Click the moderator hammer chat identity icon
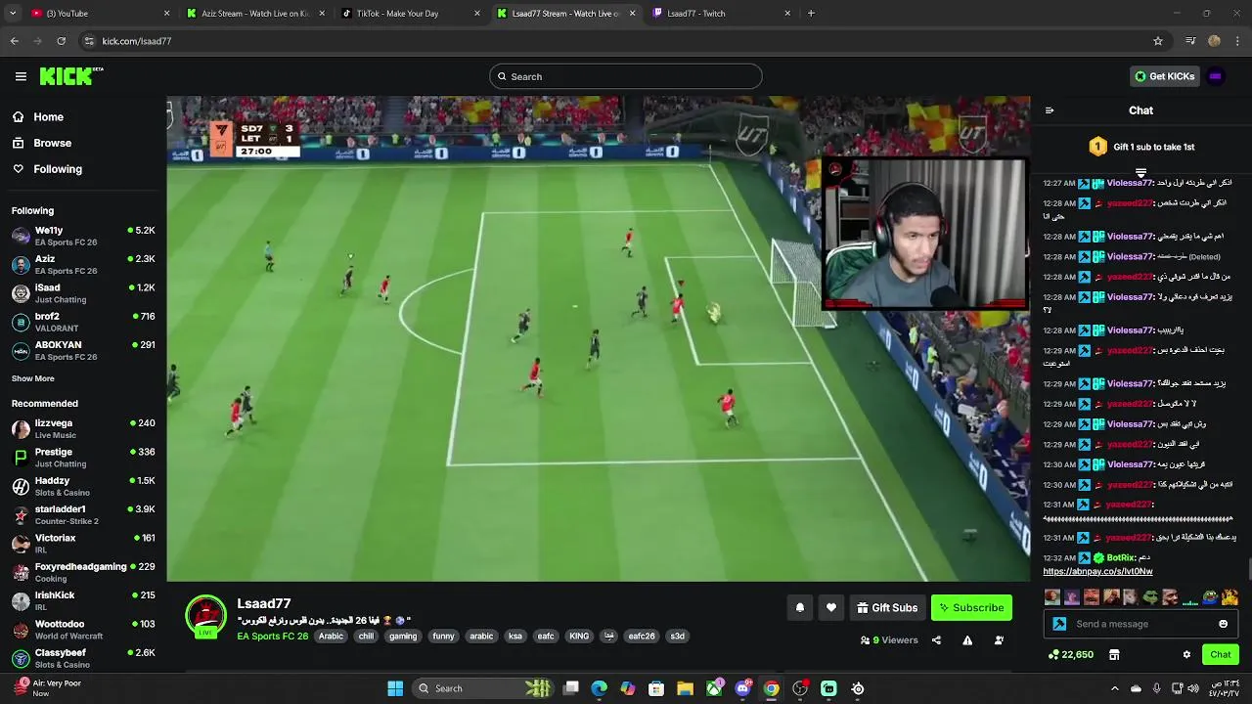The height and width of the screenshot is (704, 1252). [x=1059, y=624]
